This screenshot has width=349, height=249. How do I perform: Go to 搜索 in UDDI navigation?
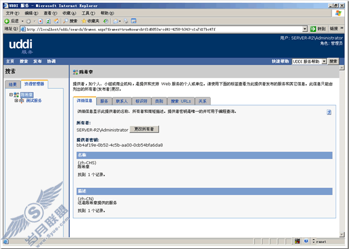click(x=24, y=62)
